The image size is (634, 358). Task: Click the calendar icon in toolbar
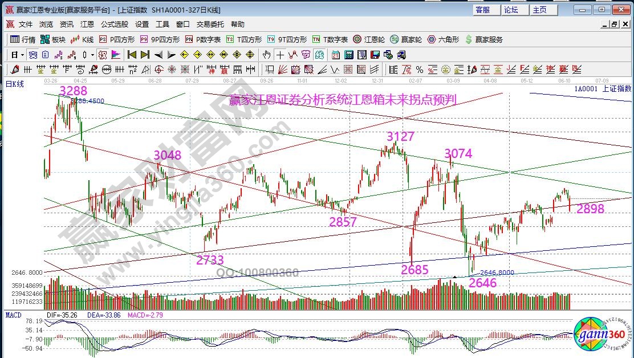(x=335, y=55)
